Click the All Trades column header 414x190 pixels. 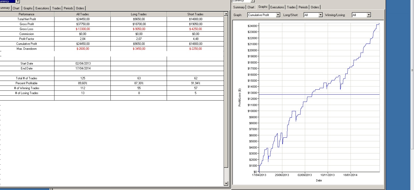click(x=82, y=14)
